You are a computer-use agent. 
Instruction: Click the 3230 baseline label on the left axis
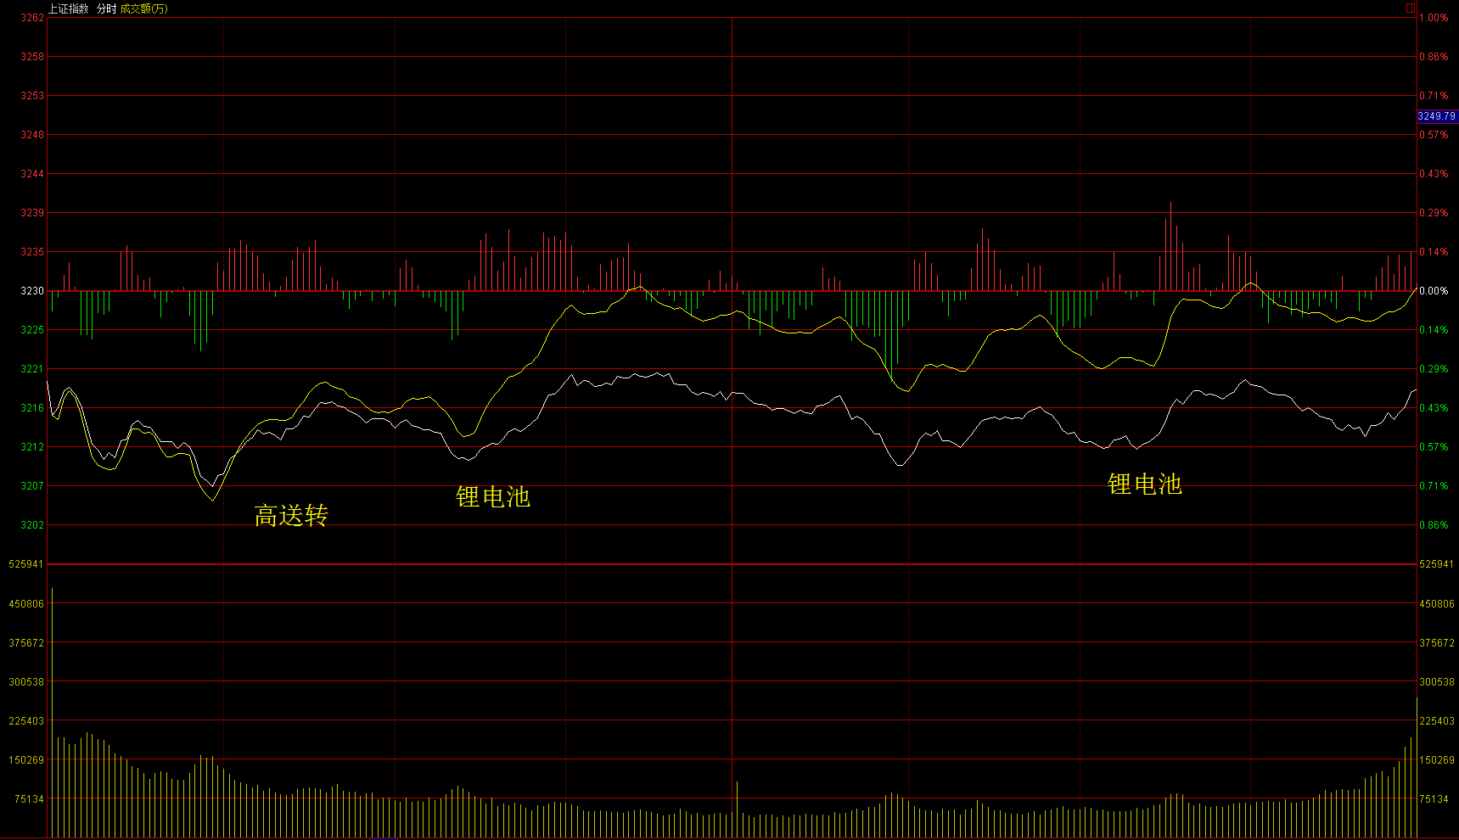pos(32,291)
